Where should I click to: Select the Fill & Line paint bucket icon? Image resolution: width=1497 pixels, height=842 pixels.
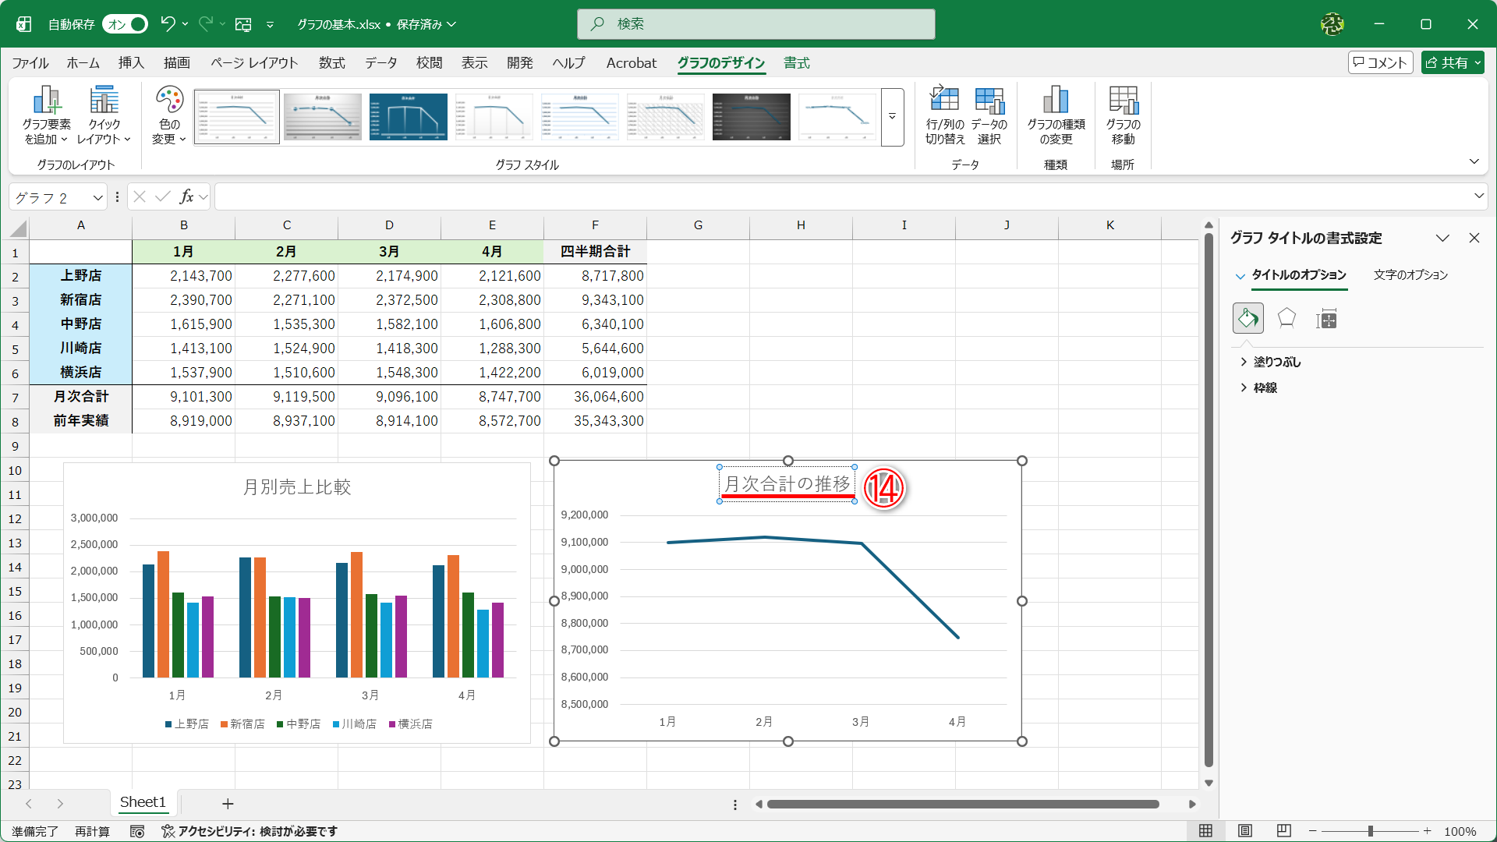point(1247,318)
